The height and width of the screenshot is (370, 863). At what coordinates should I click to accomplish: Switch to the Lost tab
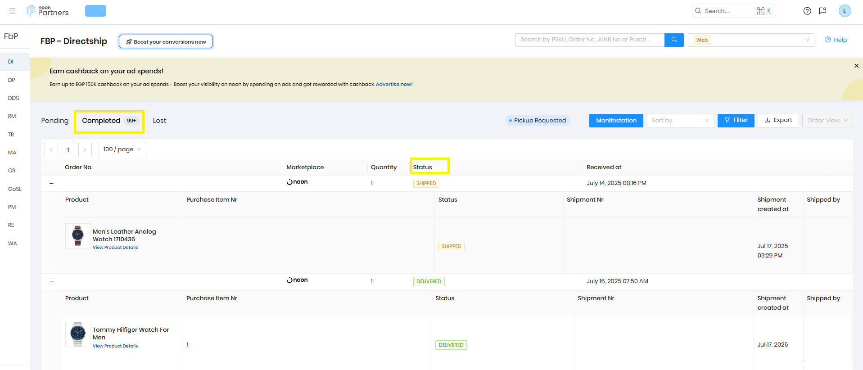(159, 121)
